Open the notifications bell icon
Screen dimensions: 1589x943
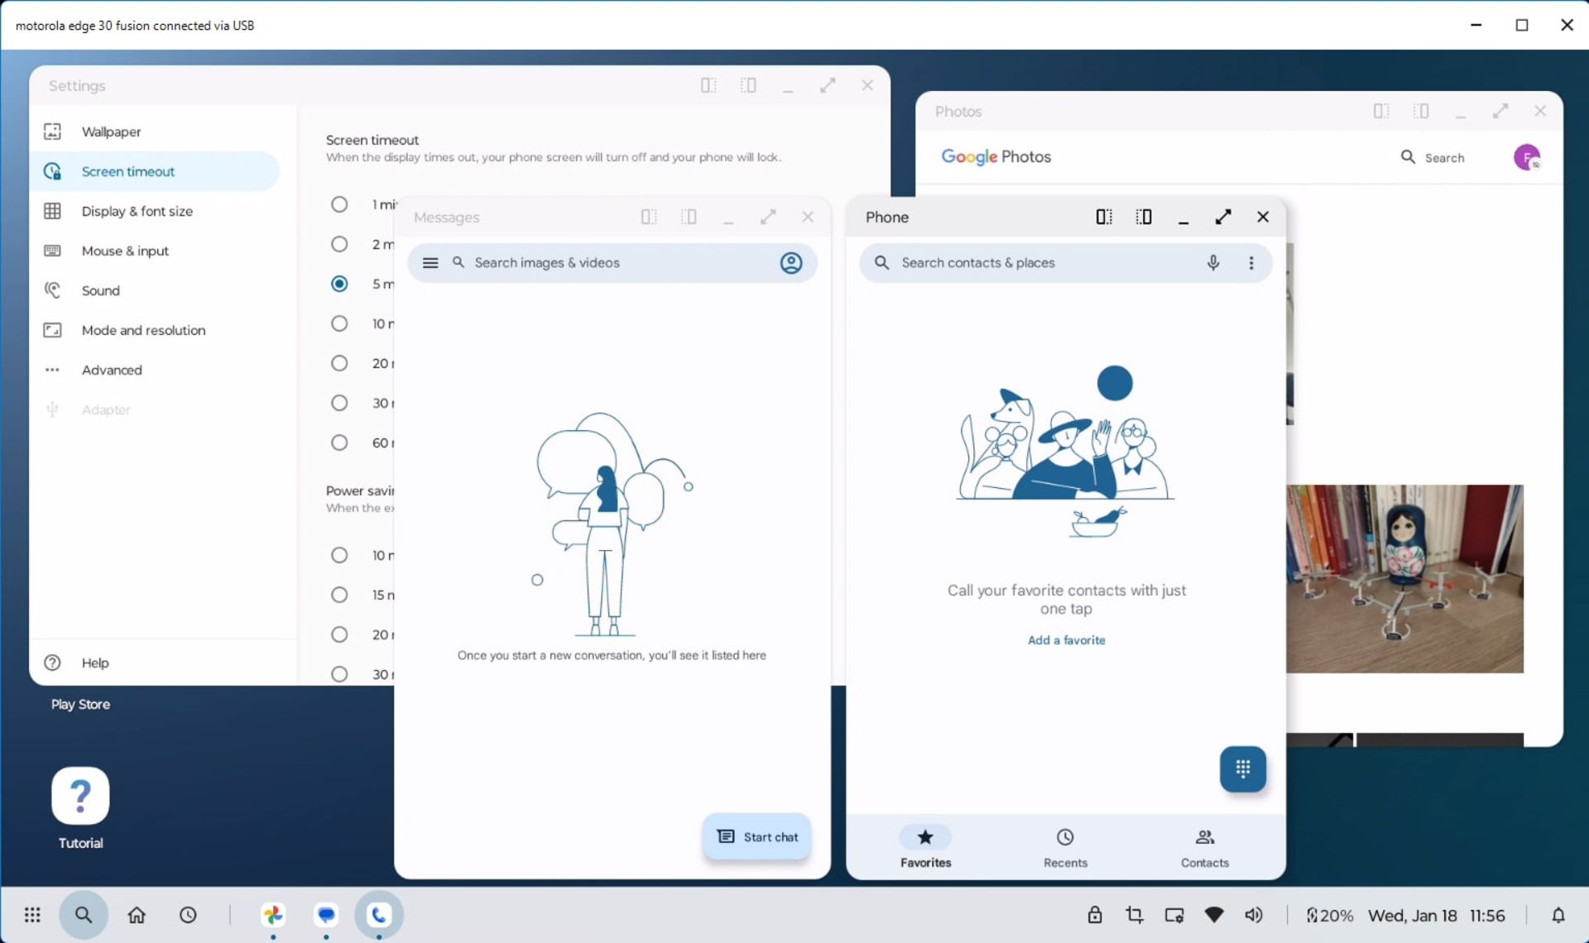[1558, 915]
